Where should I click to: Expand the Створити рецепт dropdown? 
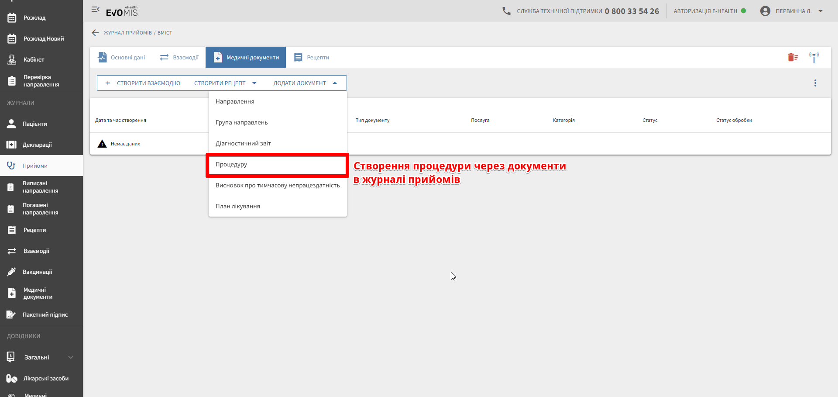(225, 83)
